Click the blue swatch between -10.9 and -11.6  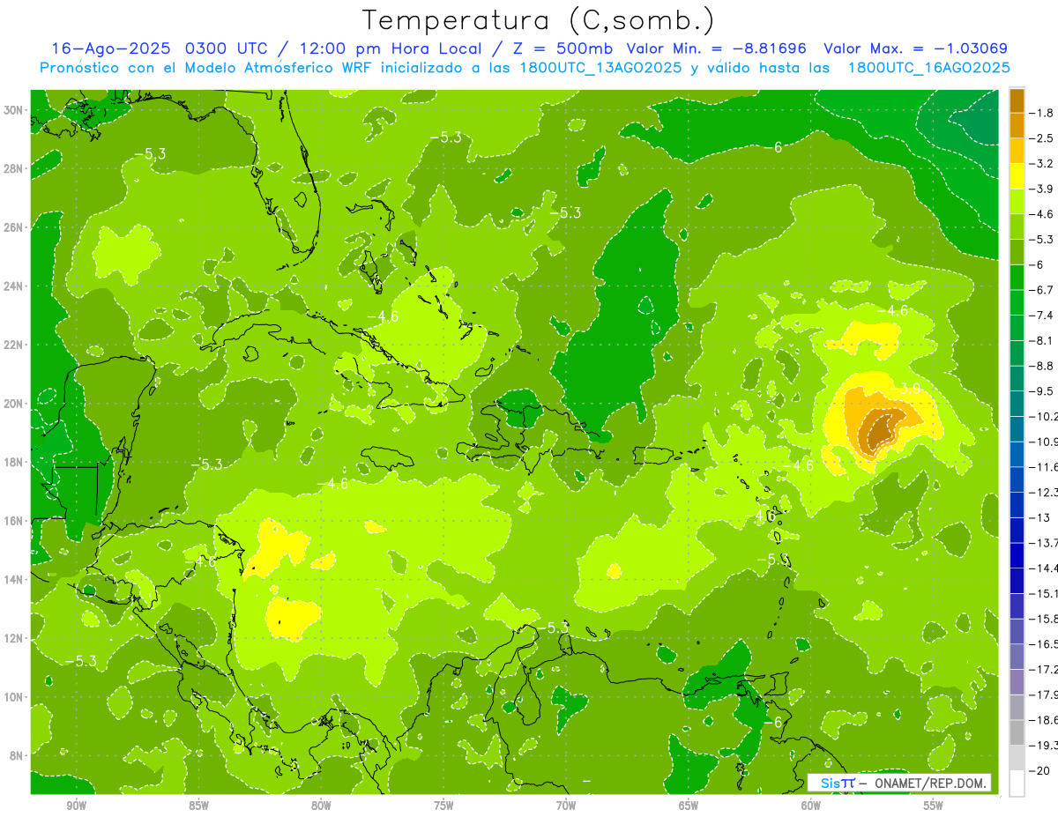(1017, 454)
